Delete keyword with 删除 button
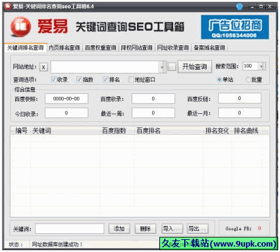Viewport: 280px width, 252px height. click(145, 229)
